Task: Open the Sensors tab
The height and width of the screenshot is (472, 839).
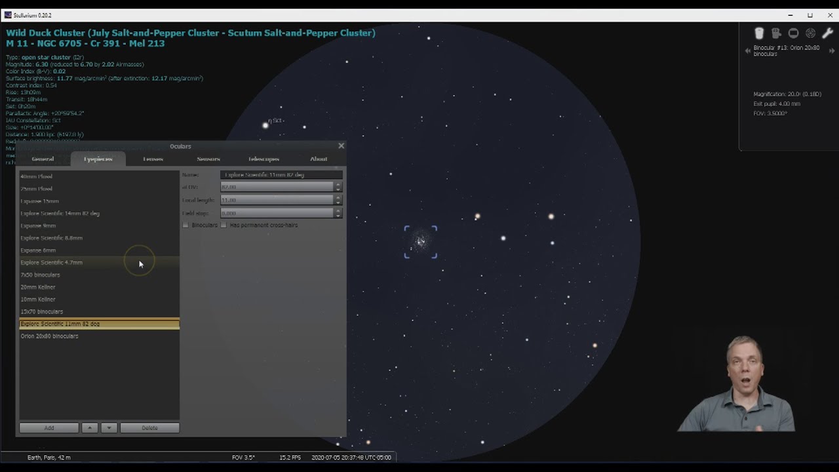Action: (x=208, y=159)
